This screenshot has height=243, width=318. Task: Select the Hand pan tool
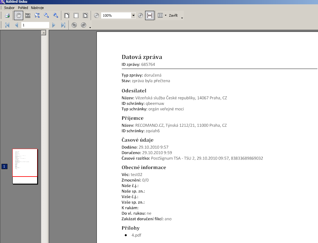tap(19, 15)
